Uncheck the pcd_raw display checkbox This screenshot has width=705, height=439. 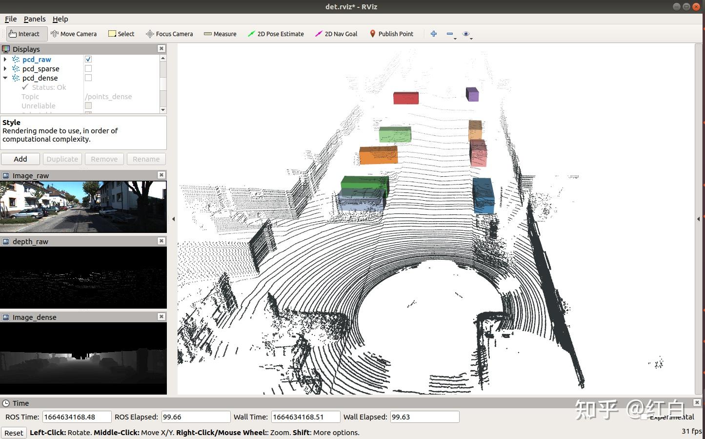pos(88,59)
